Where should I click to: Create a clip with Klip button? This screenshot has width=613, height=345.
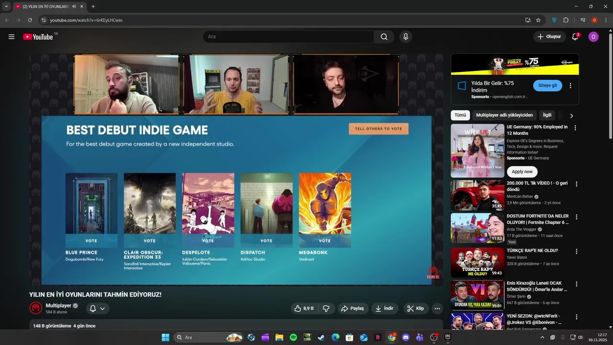click(x=416, y=309)
